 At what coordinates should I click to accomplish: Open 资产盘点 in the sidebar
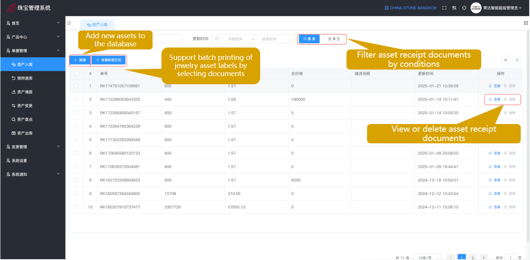[25, 119]
